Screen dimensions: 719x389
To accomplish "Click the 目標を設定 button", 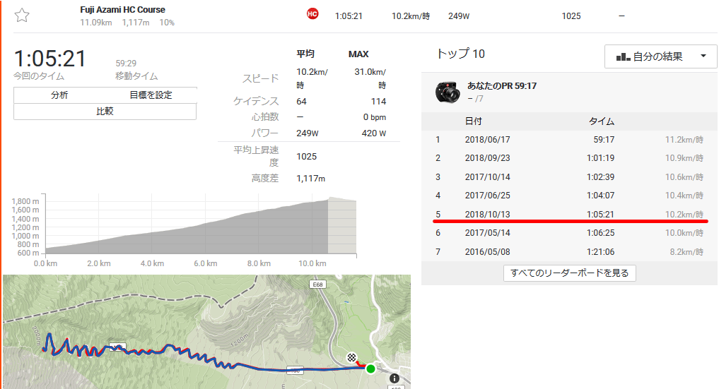I will coord(151,95).
